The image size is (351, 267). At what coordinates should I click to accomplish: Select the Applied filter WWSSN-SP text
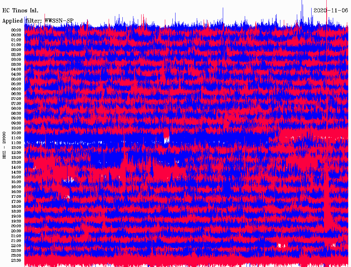[38, 21]
